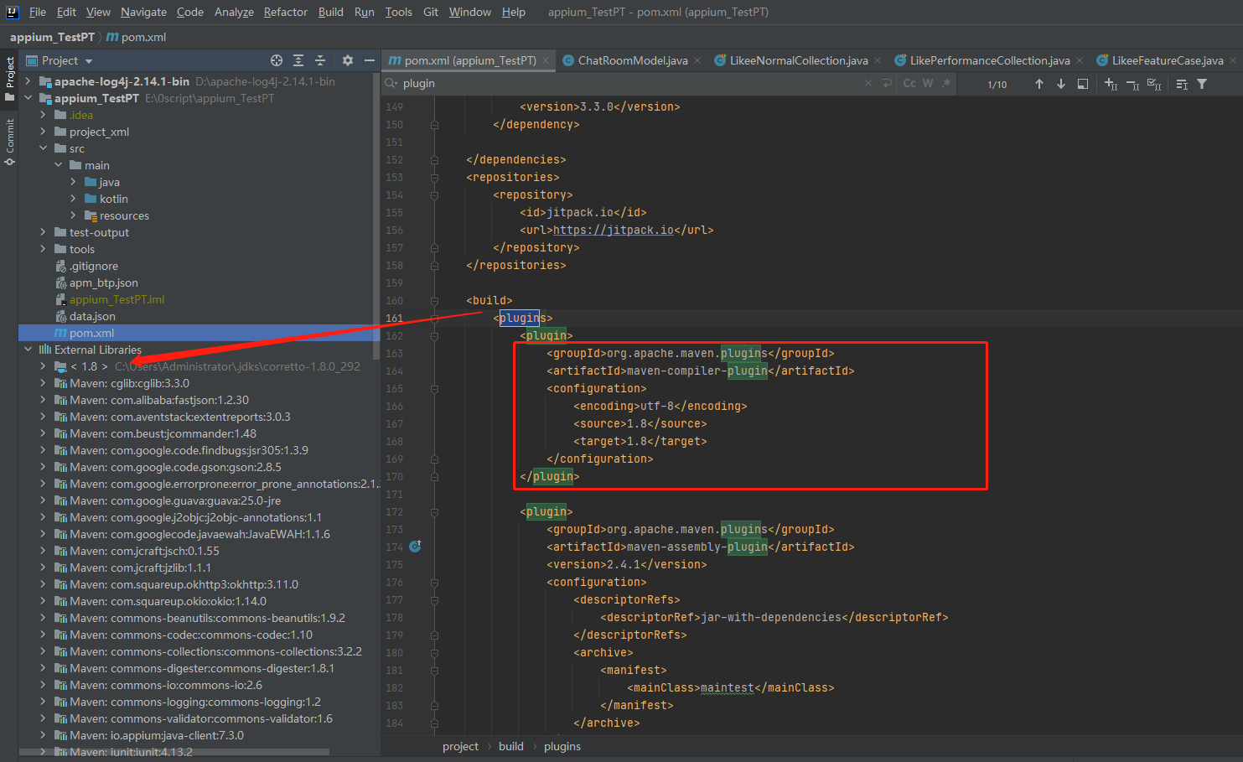Go to previous search occurrence arrow
The width and height of the screenshot is (1243, 762).
tap(1039, 84)
